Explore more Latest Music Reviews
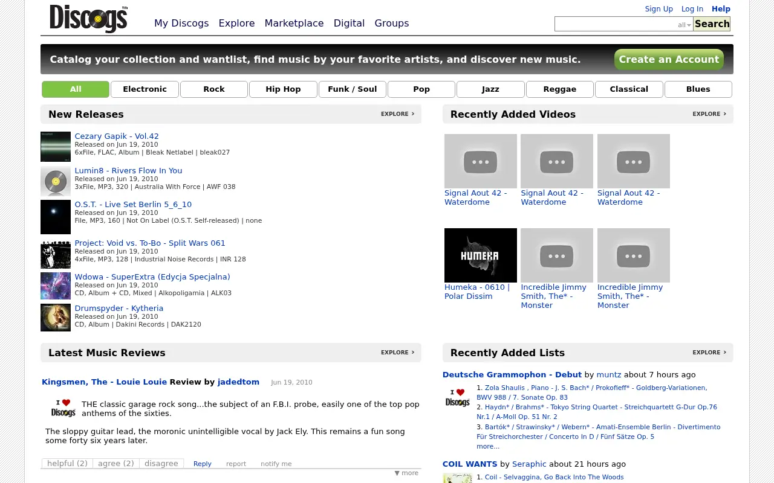 [x=398, y=353]
